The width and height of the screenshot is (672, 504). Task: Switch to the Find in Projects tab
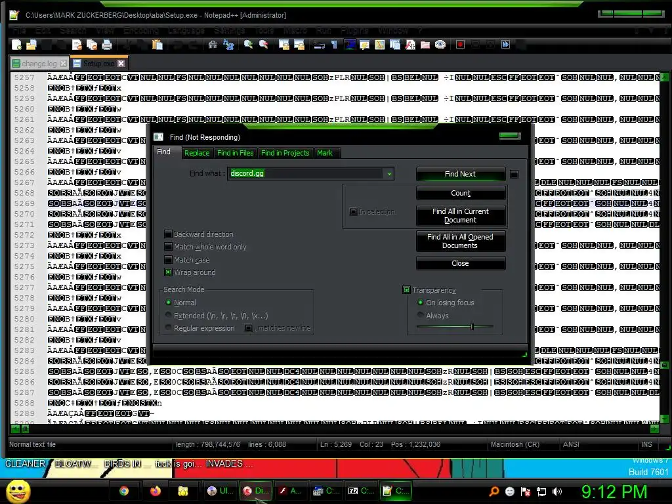[285, 153]
